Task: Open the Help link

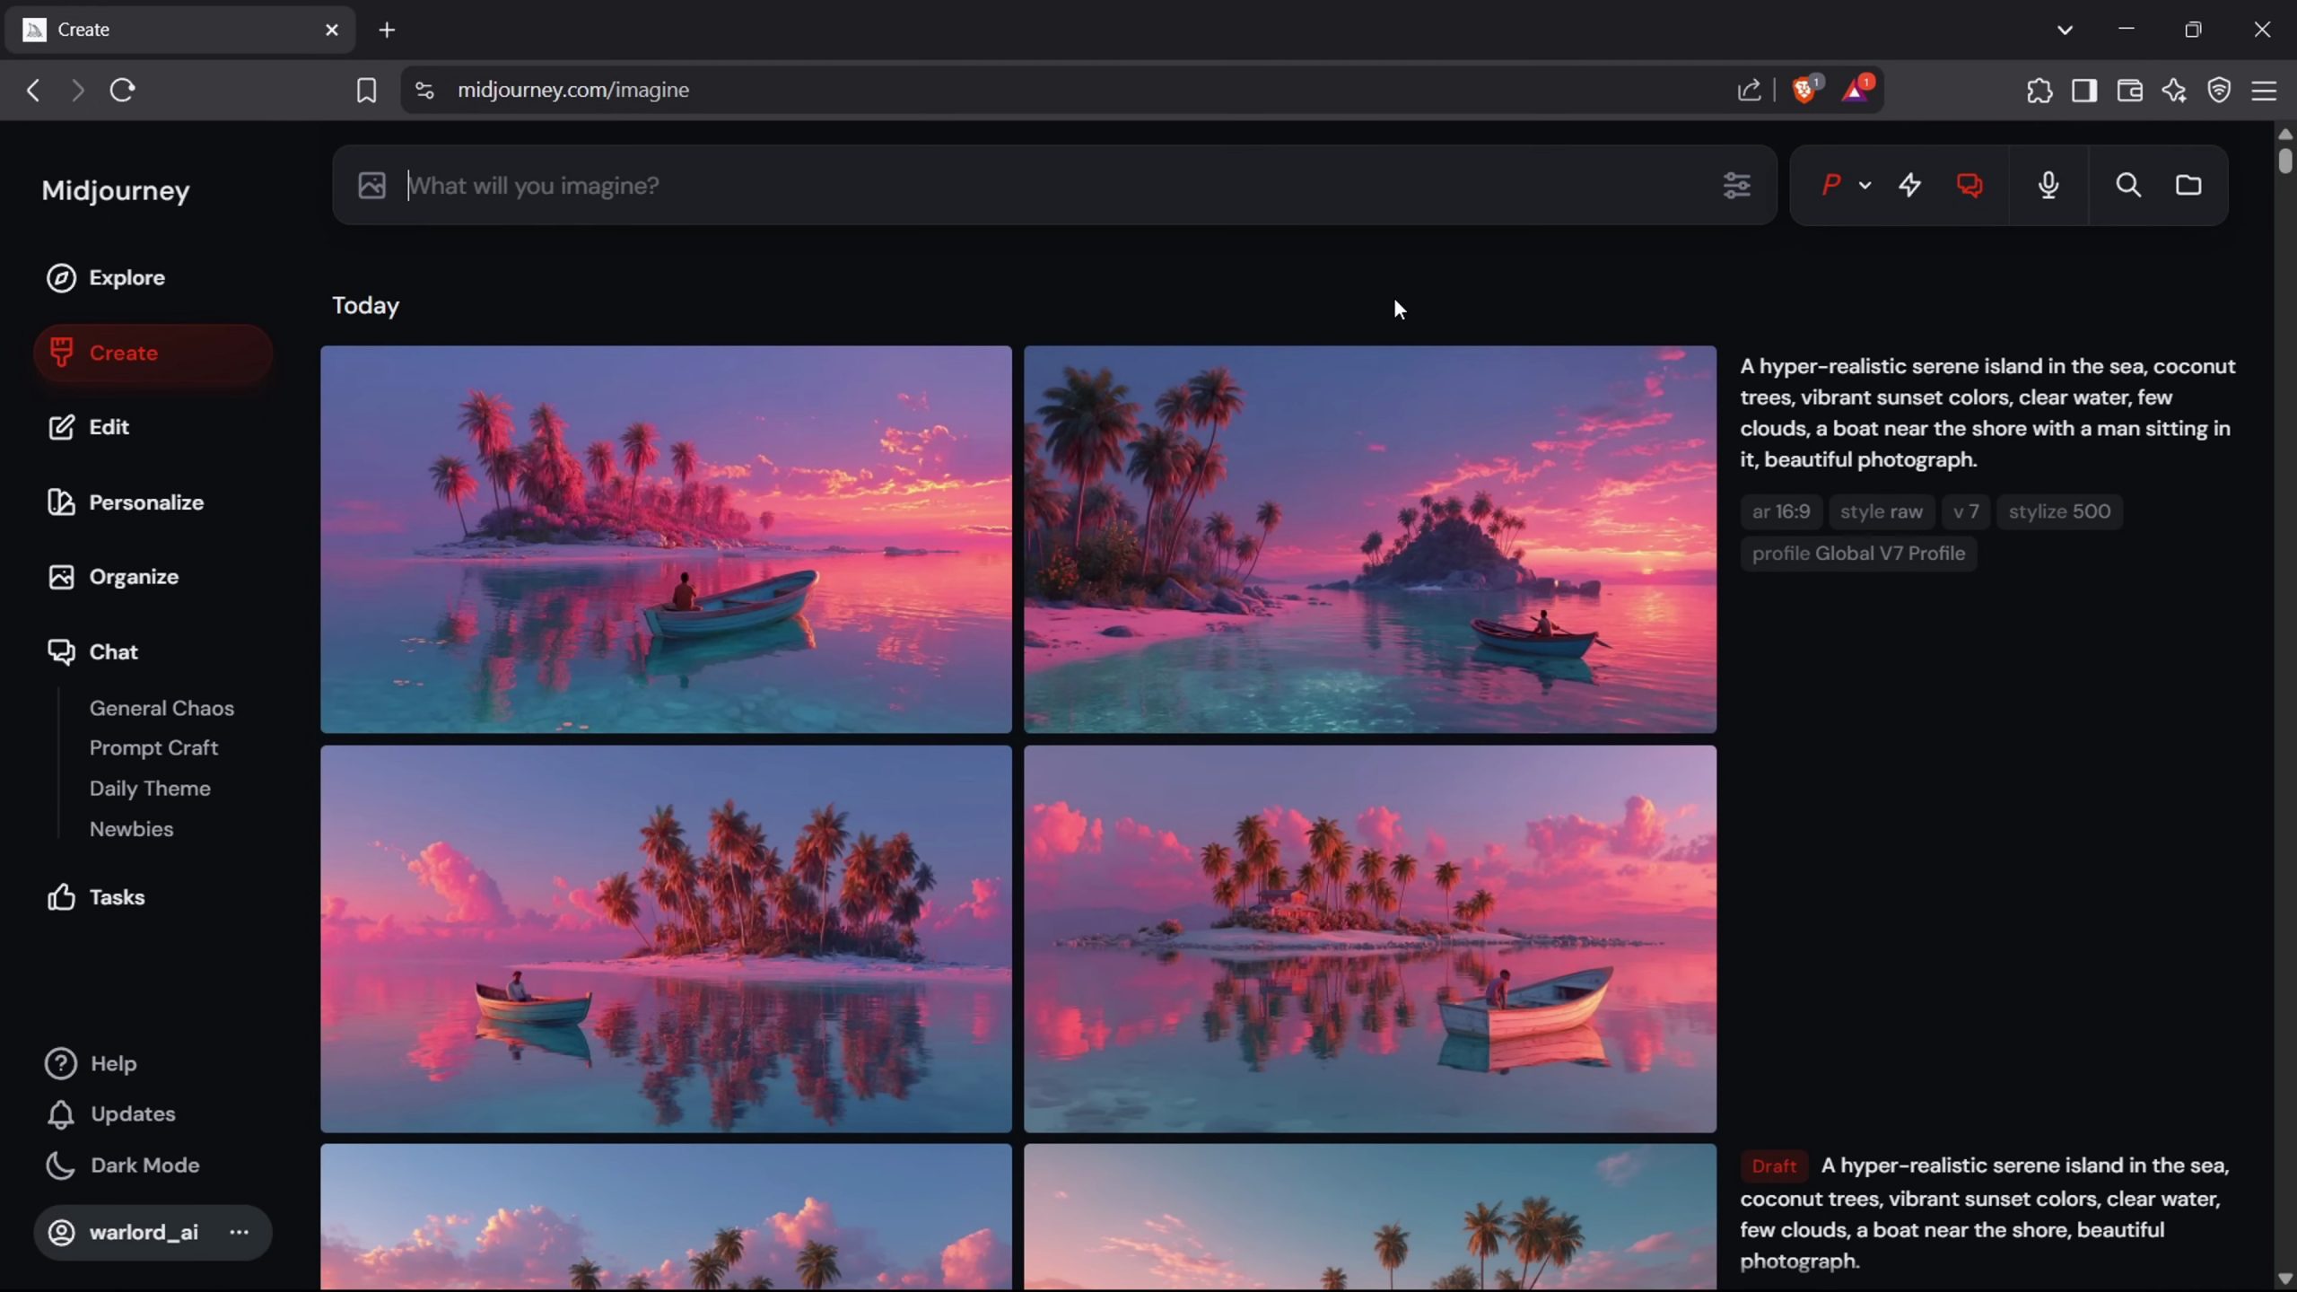Action: [92, 1063]
